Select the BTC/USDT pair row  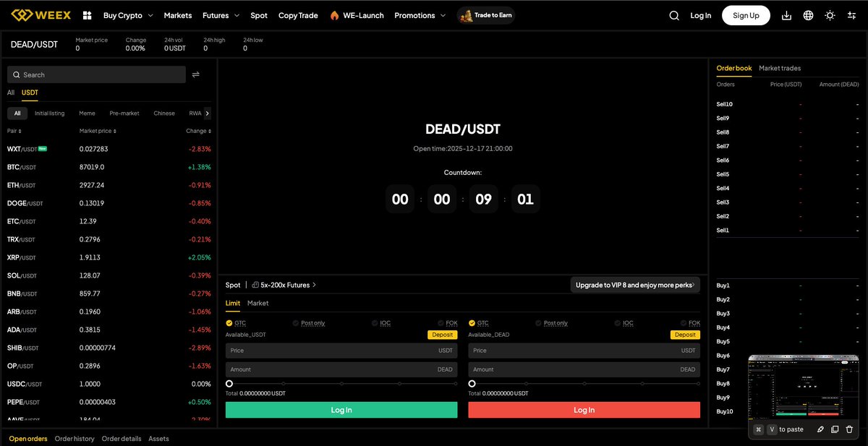click(109, 167)
